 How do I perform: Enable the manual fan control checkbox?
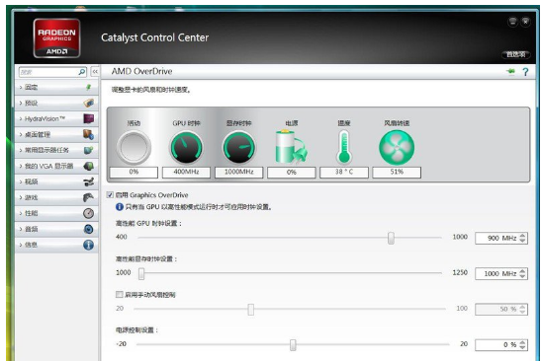(x=119, y=294)
